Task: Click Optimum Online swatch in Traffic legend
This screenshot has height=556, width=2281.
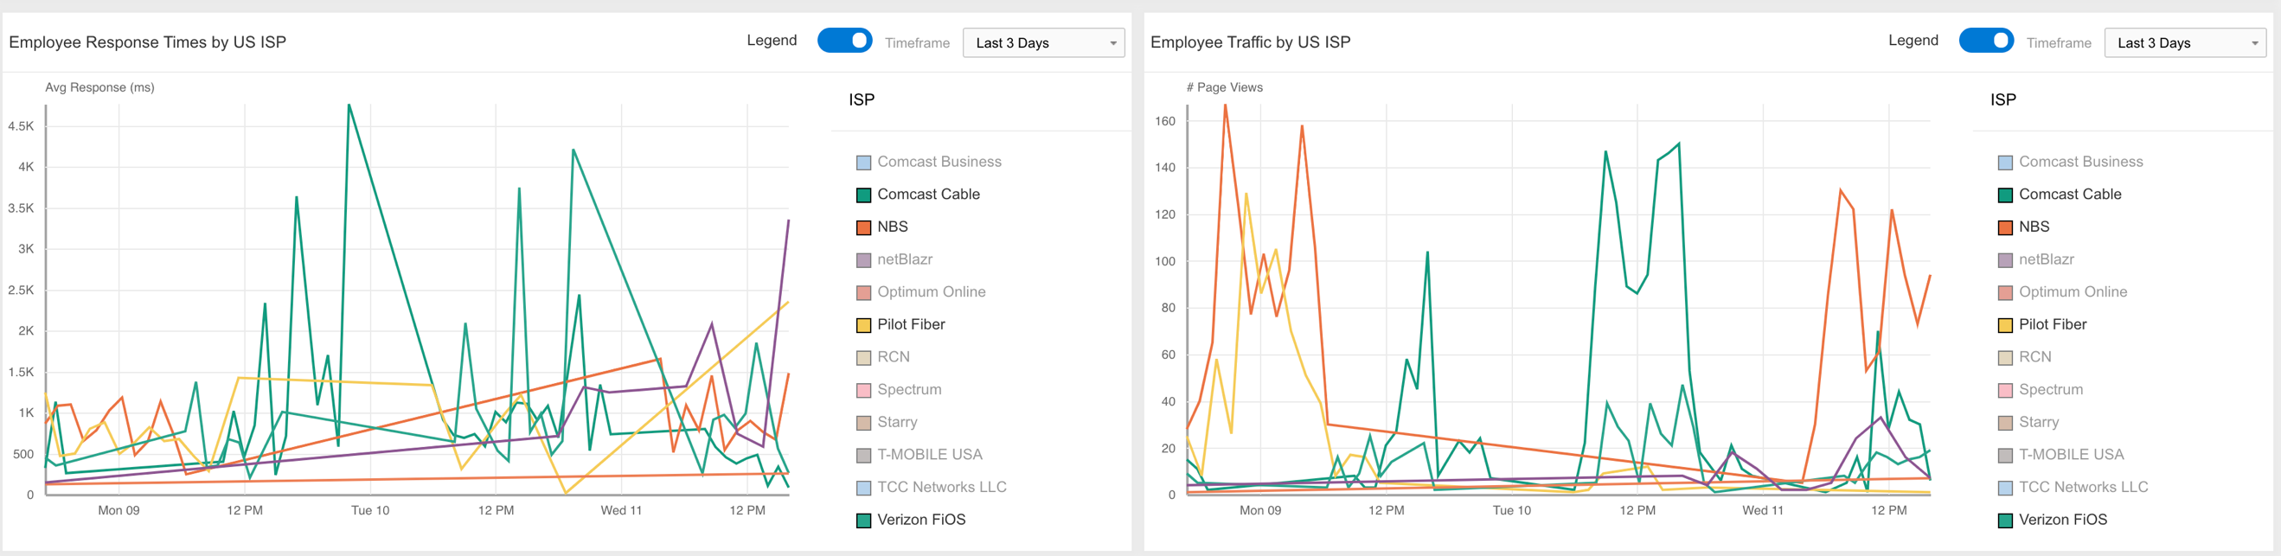Action: [2005, 293]
